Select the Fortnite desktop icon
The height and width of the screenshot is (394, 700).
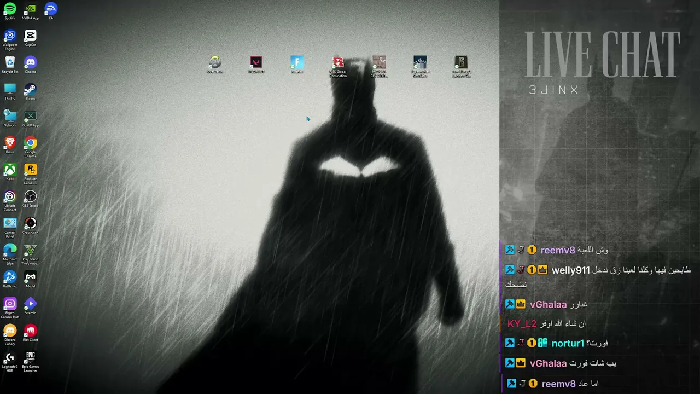pos(297,65)
